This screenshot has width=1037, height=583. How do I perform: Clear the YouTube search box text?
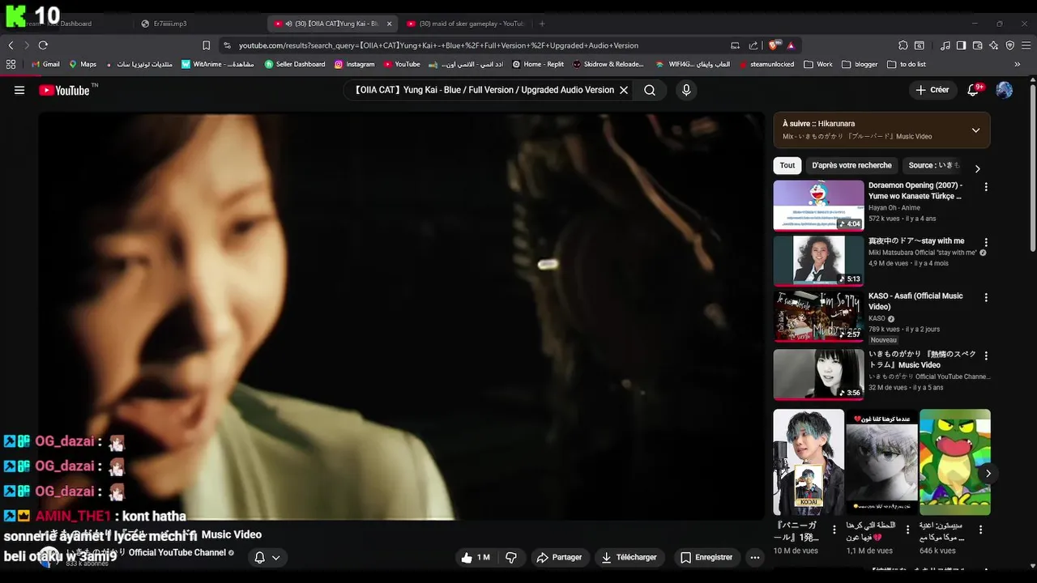[x=624, y=90]
